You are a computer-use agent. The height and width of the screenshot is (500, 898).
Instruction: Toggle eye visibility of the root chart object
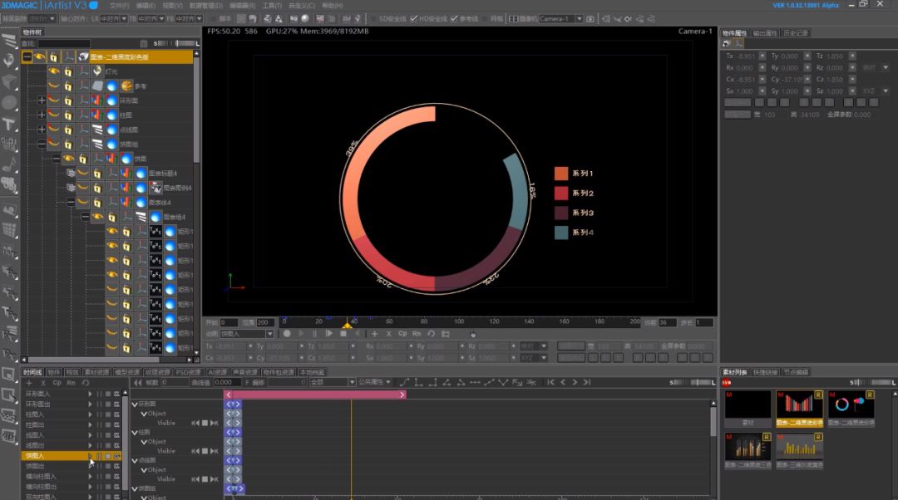coord(40,56)
